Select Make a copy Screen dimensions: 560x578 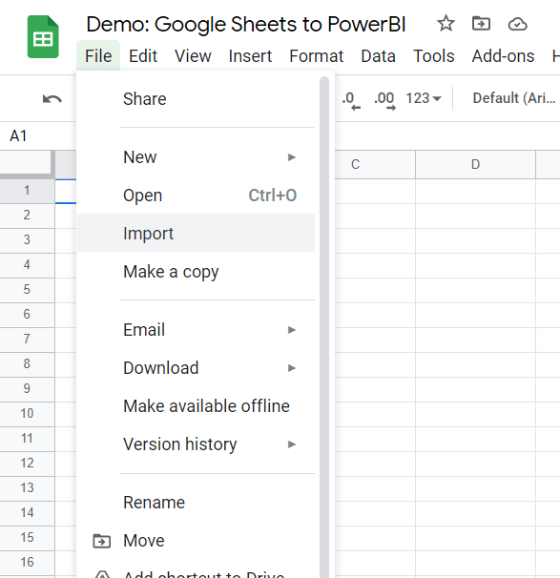(197, 272)
